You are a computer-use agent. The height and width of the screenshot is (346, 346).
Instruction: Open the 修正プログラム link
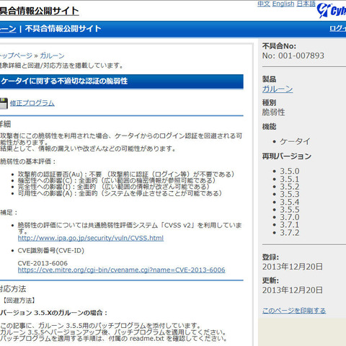coord(32,103)
